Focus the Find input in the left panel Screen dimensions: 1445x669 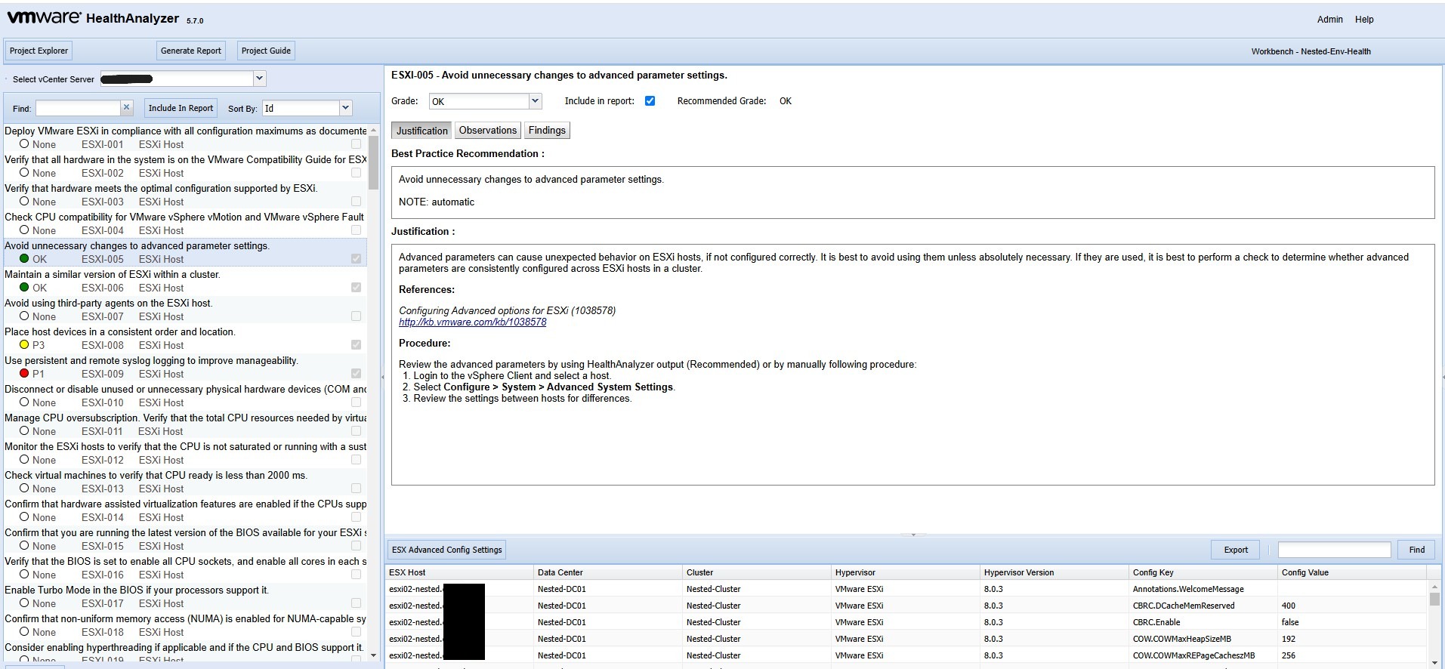click(78, 108)
